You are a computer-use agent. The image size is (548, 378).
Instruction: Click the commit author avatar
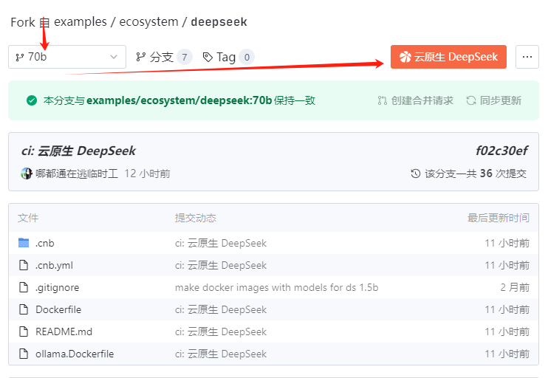27,173
